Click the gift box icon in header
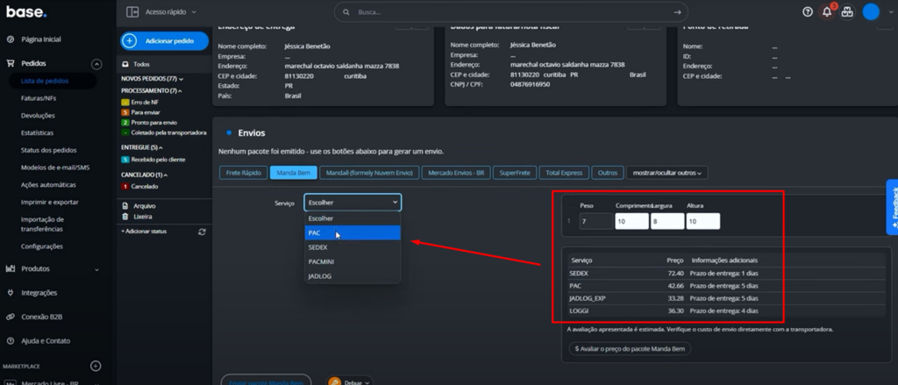Screen dimensions: 898x385 pos(847,11)
